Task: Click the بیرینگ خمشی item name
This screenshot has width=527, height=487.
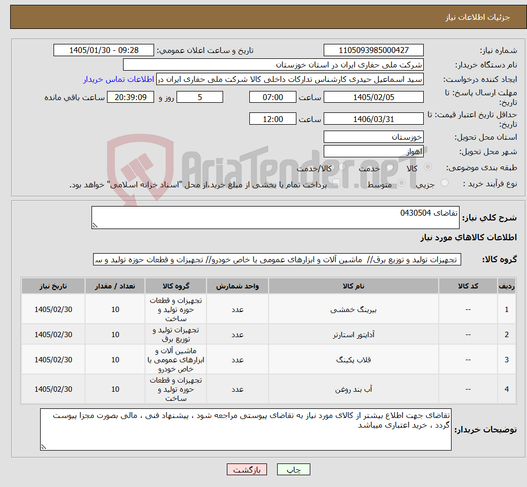Action: click(x=354, y=309)
